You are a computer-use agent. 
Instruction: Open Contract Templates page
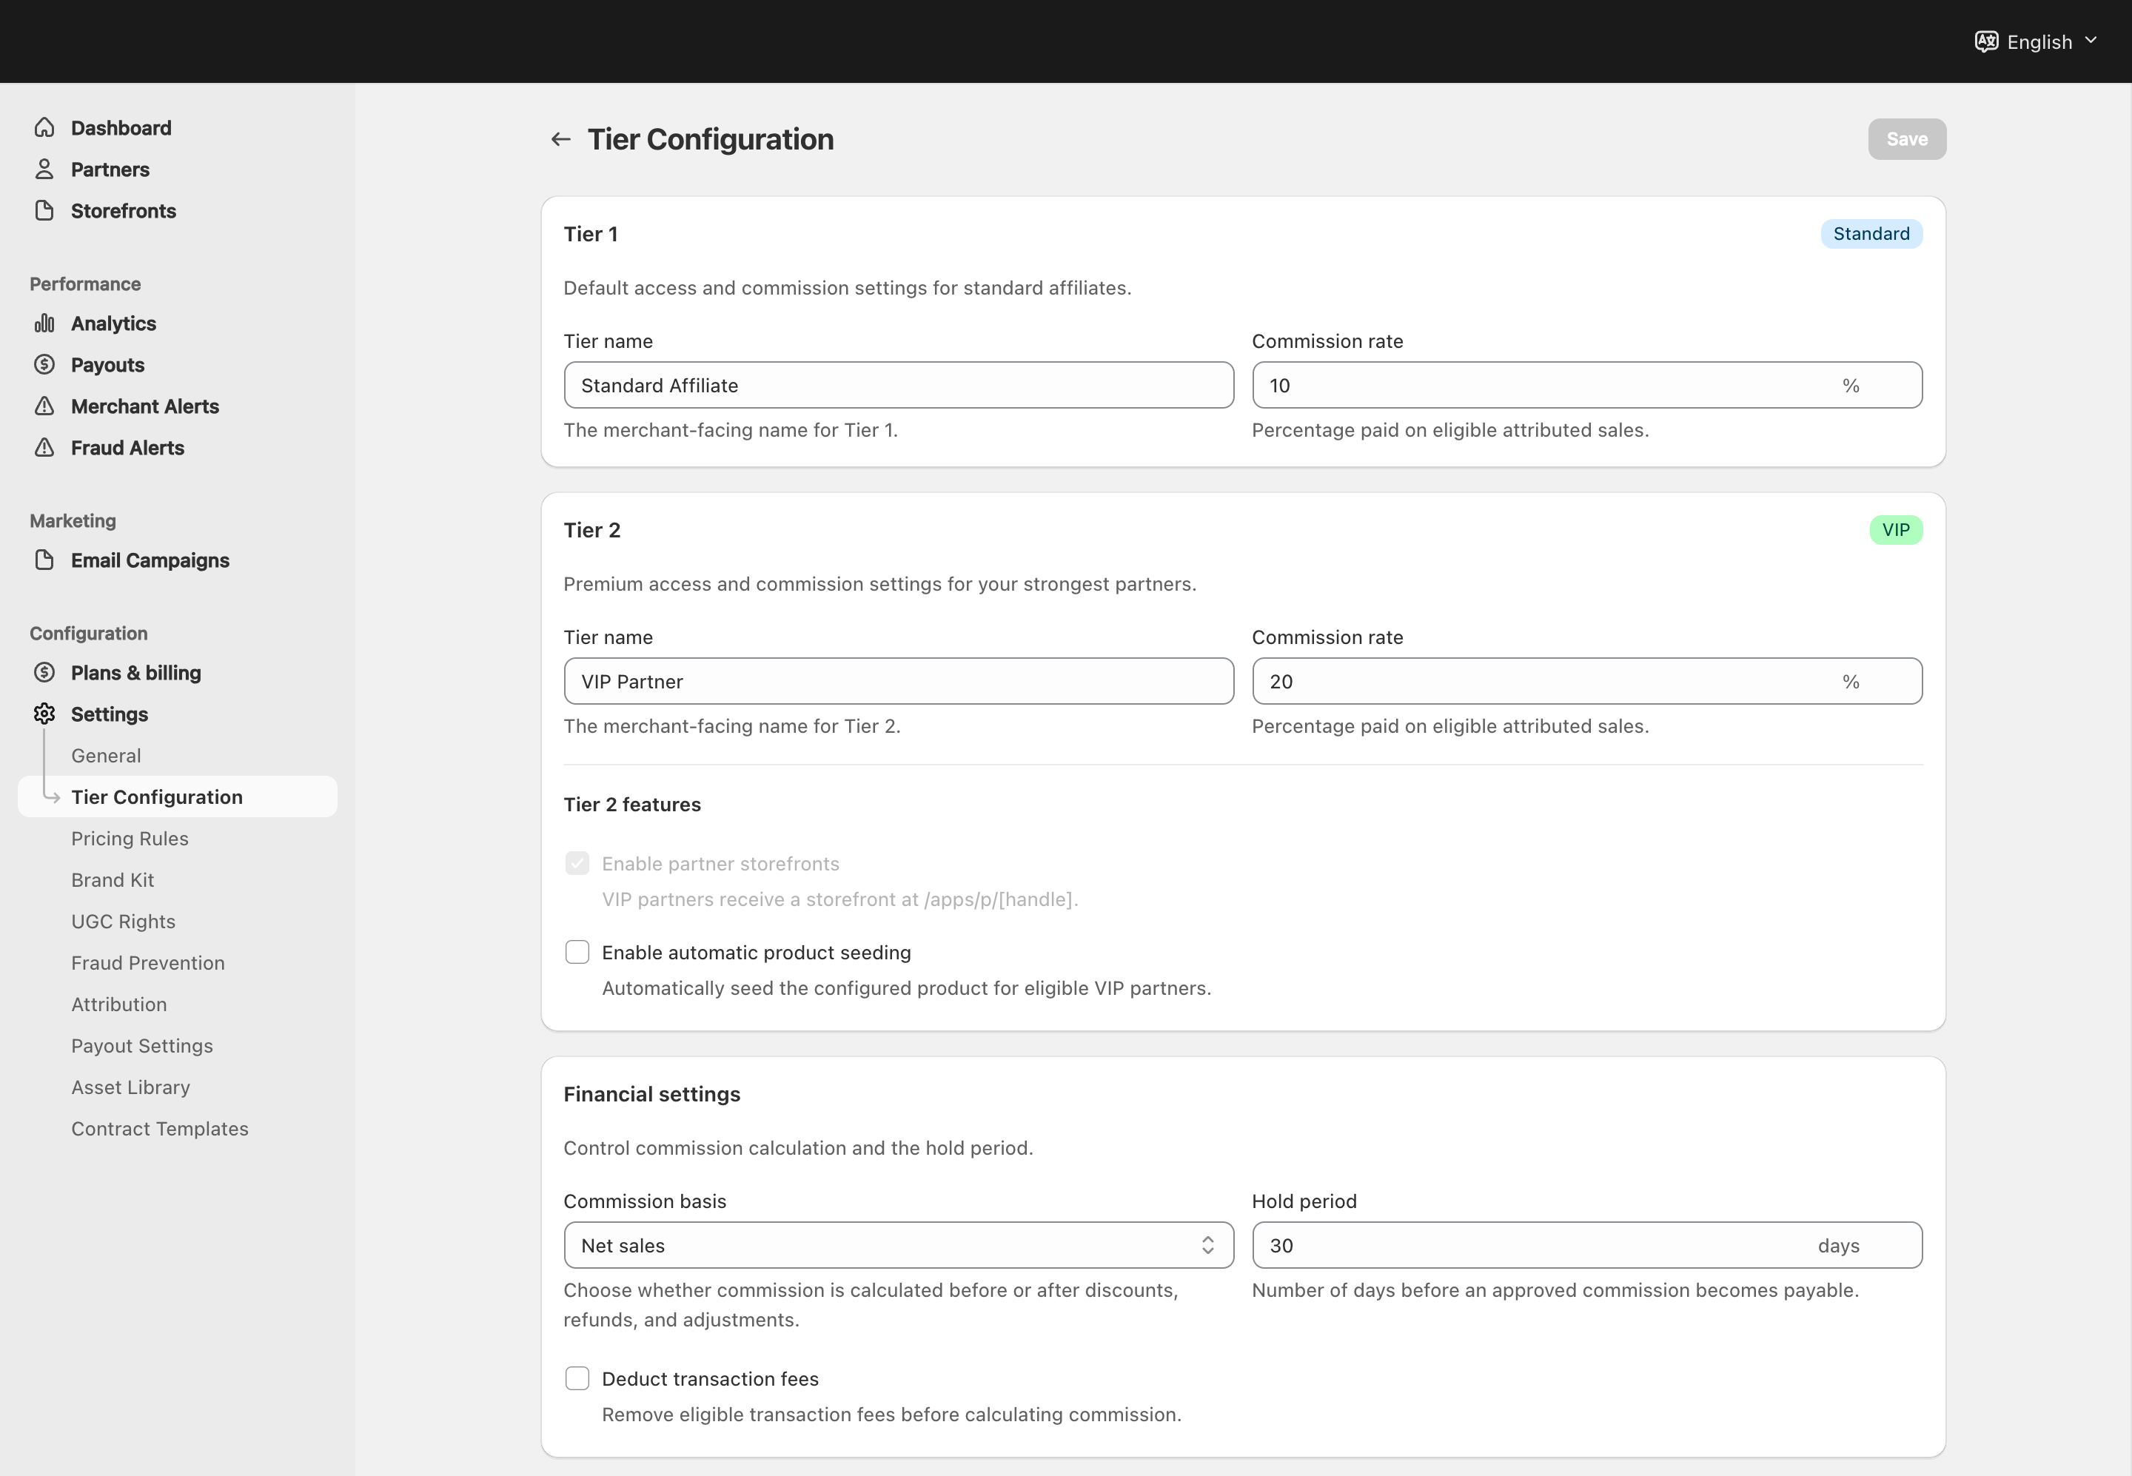point(160,1129)
